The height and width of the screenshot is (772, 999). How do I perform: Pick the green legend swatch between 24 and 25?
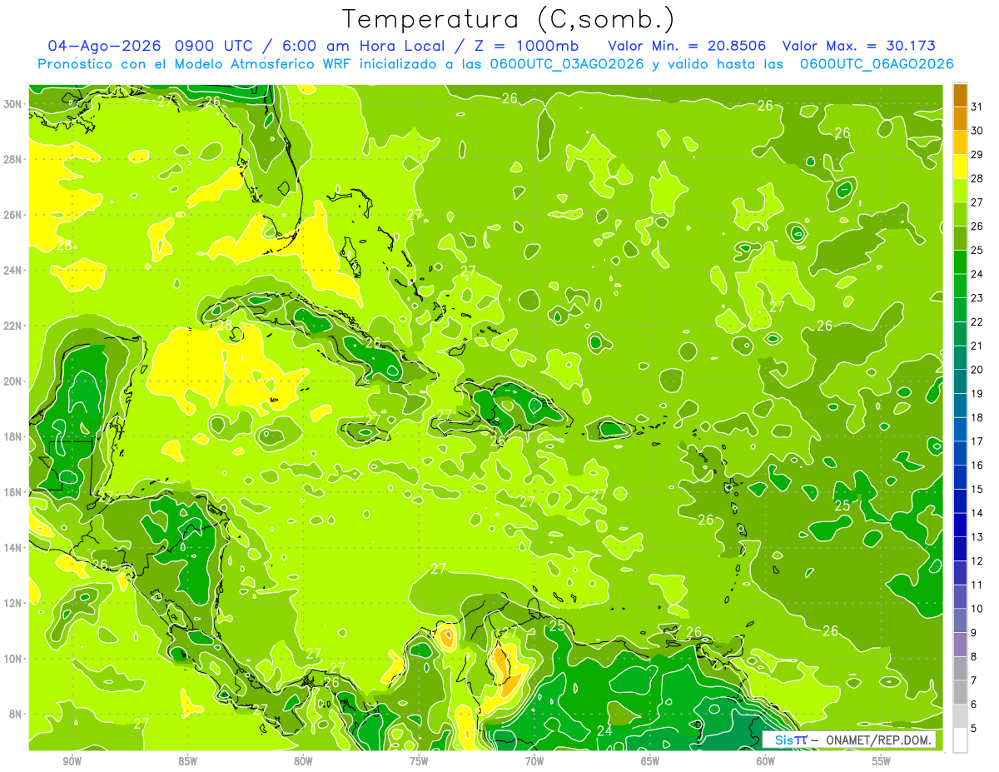point(960,262)
